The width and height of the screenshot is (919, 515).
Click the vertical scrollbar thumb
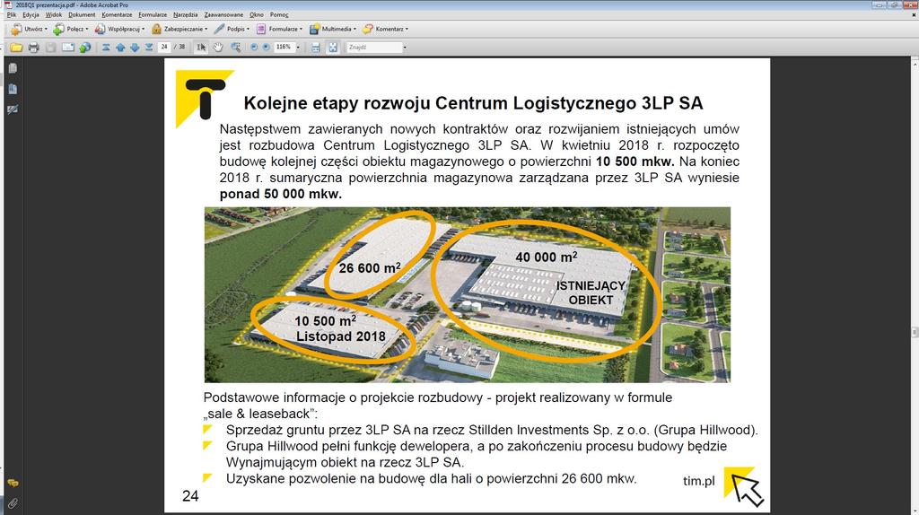(915, 332)
